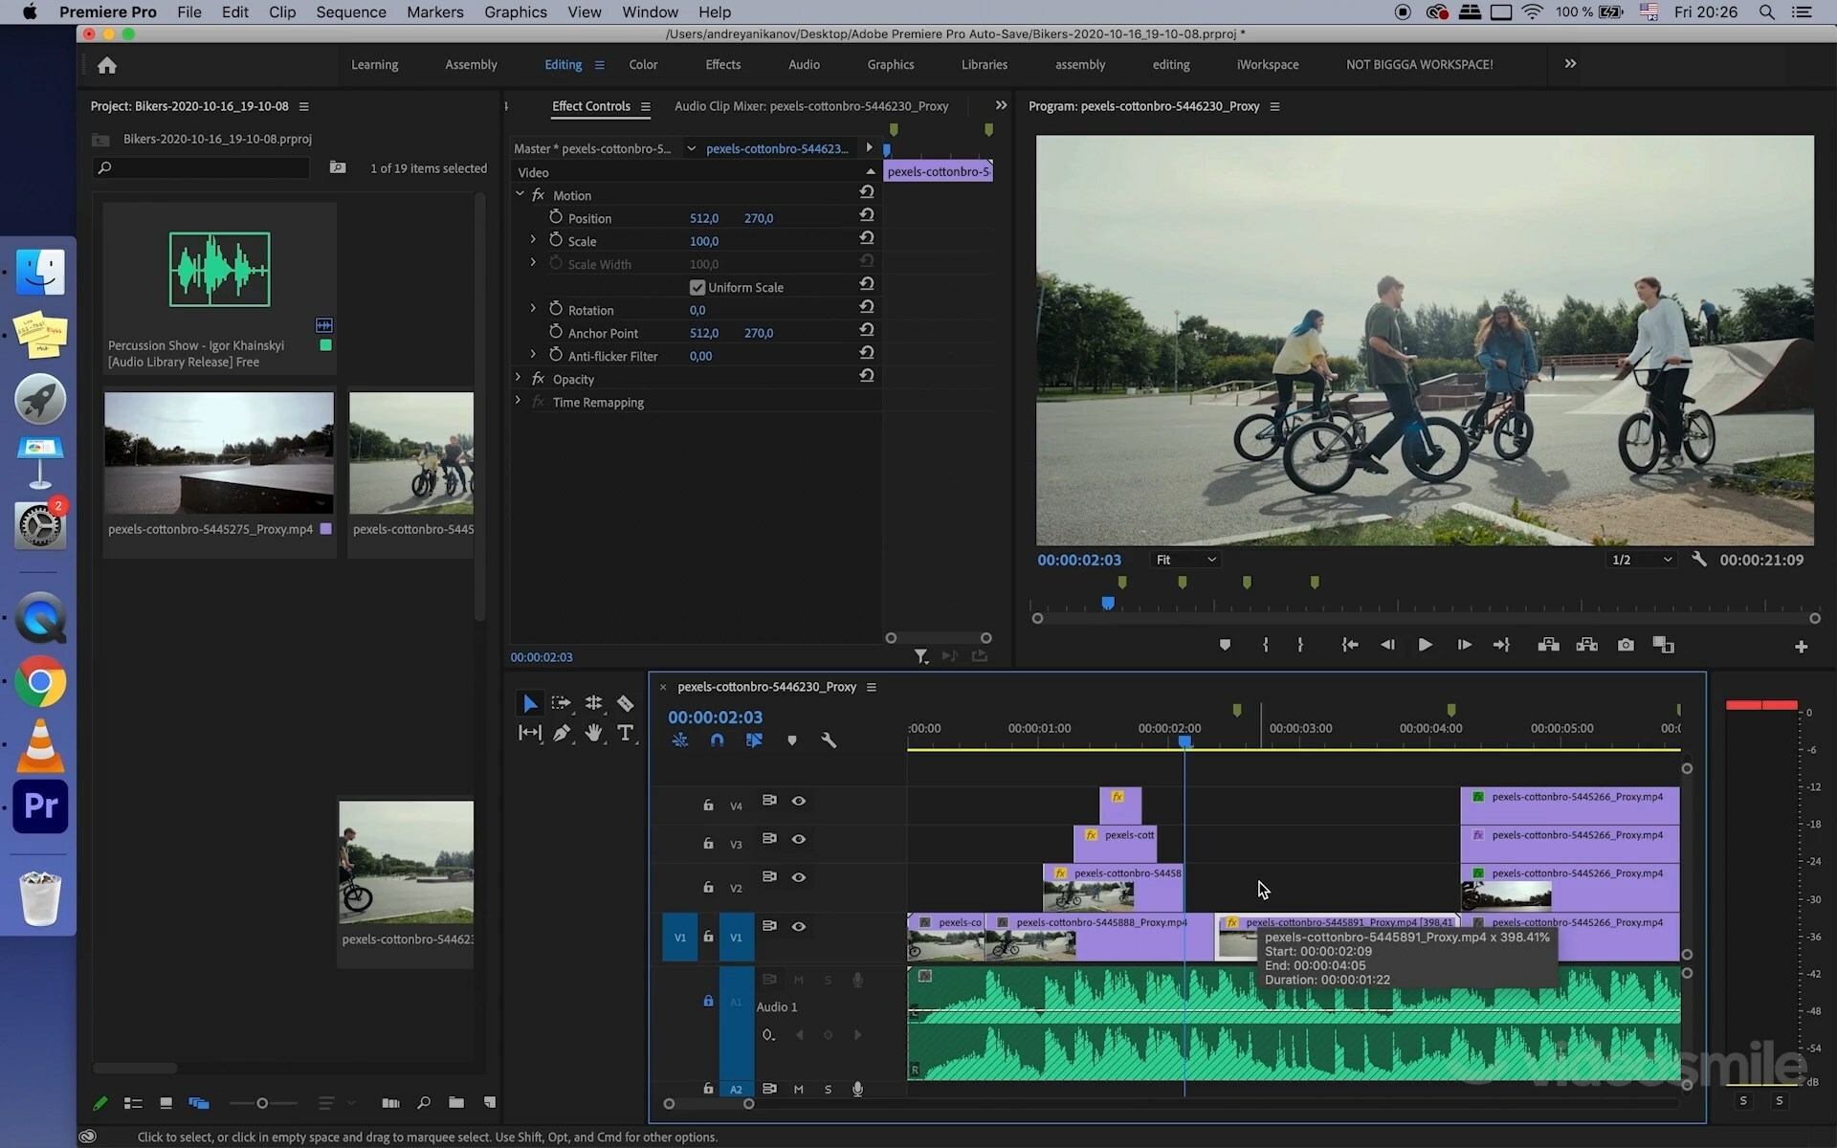Viewport: 1837px width, 1148px height.
Task: Select the Type tool
Action: click(626, 733)
